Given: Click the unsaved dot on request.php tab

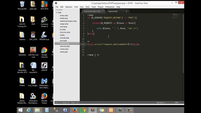Looking at the screenshot, I should (126, 11).
